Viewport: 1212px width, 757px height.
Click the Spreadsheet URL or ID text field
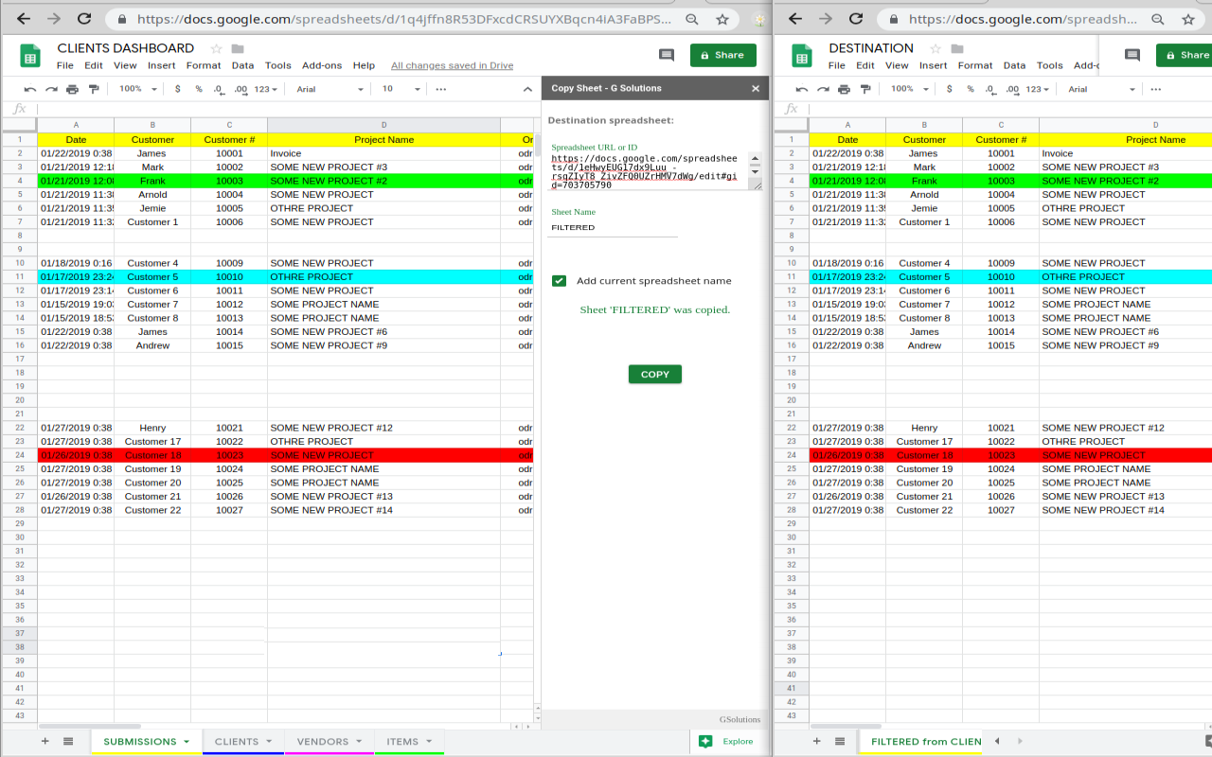[650, 171]
